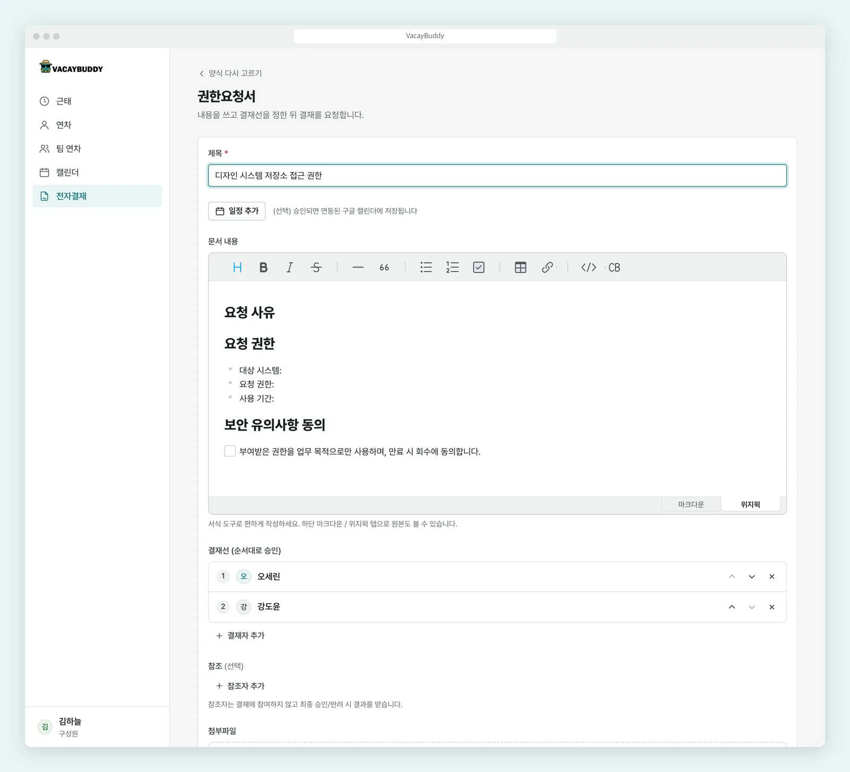Apply italic formatting in the editor
The width and height of the screenshot is (850, 772).
pyautogui.click(x=290, y=268)
